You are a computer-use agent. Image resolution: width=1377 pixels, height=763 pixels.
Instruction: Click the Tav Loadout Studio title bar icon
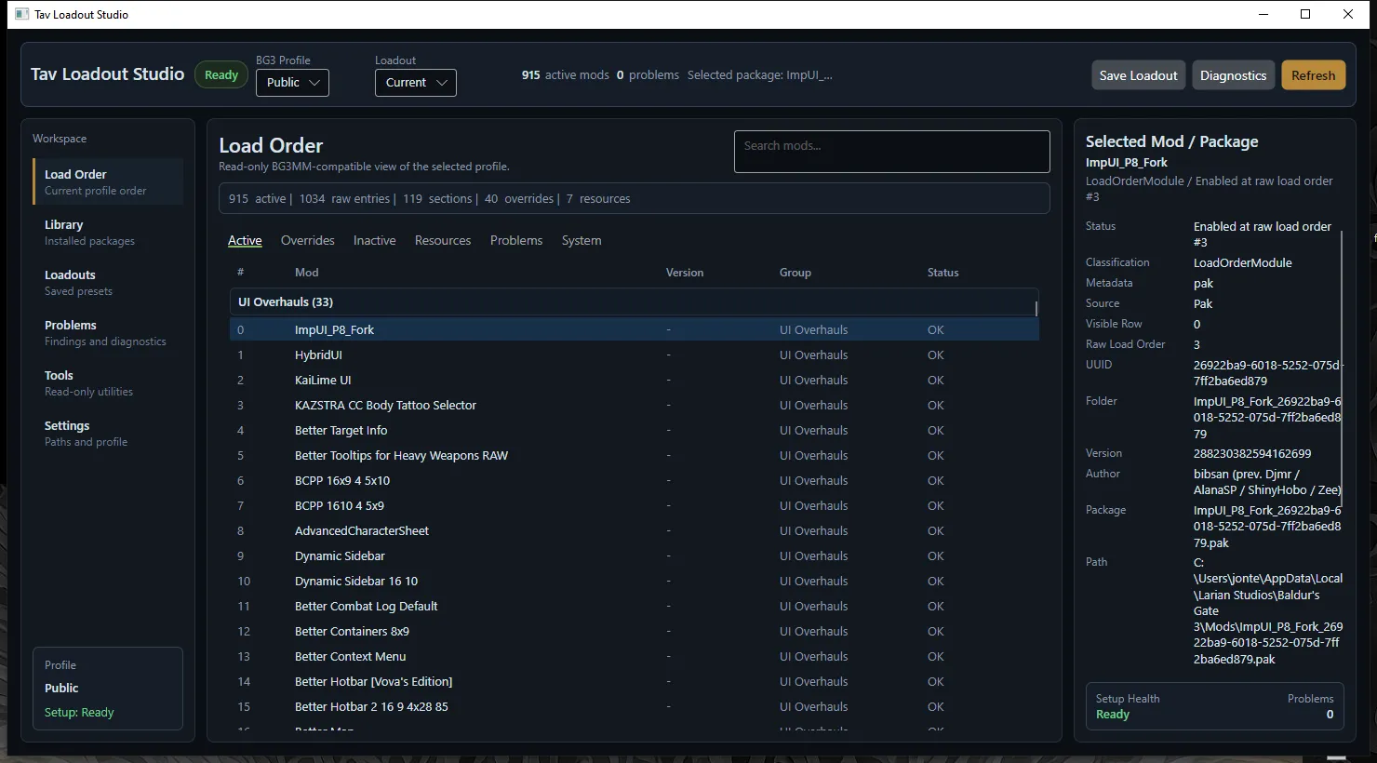tap(22, 14)
